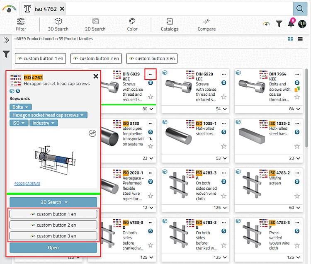Click the blue S badge on ISO 4783-2

pos(297,182)
